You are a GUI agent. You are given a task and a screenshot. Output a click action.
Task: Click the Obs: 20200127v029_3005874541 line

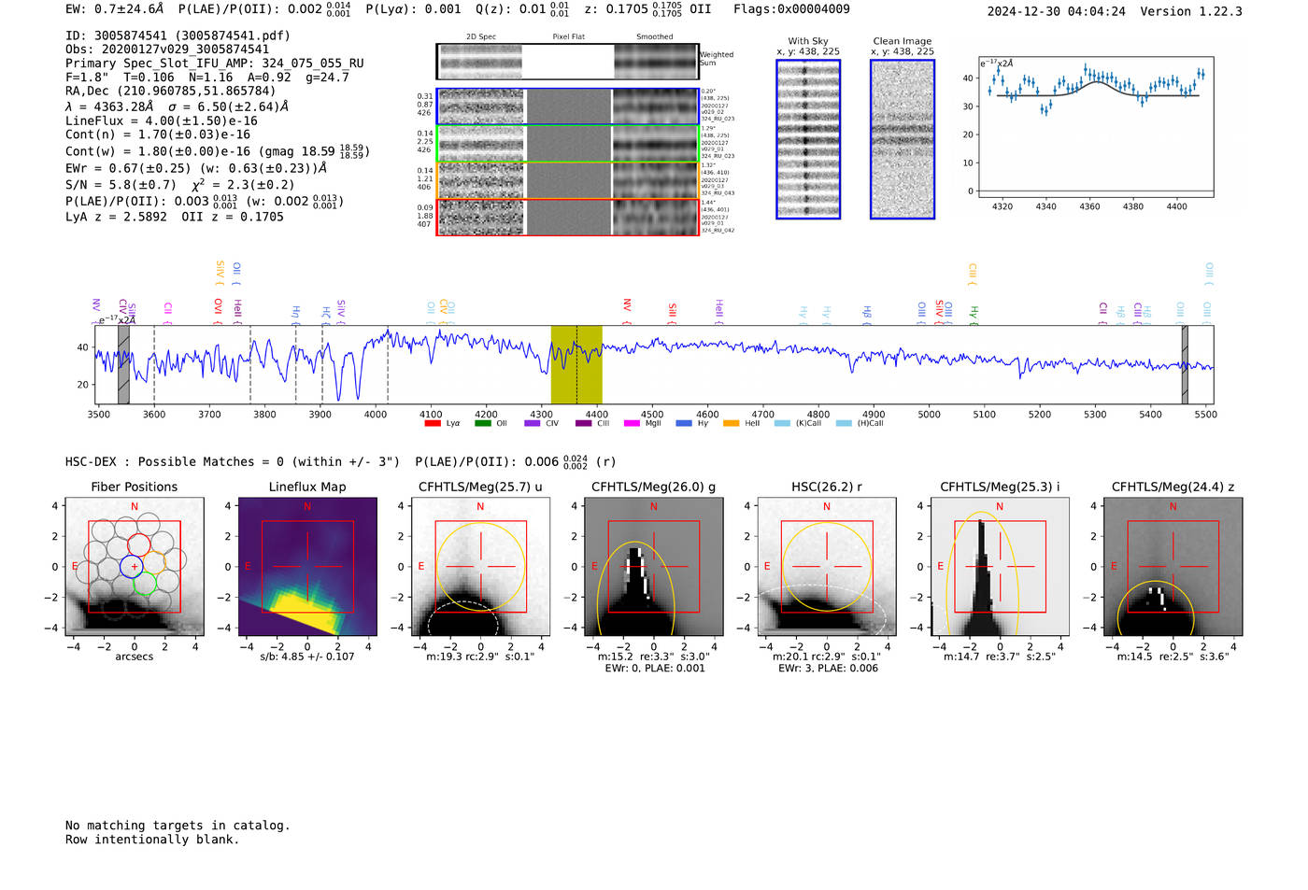[167, 49]
